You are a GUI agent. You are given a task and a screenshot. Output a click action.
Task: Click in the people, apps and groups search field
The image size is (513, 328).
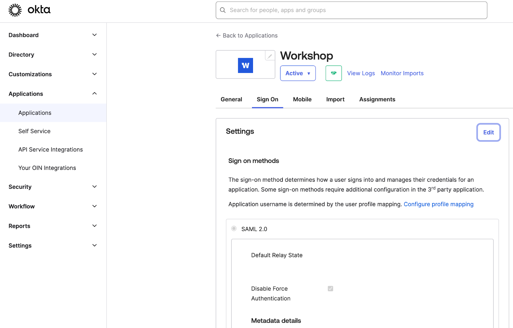(x=351, y=10)
